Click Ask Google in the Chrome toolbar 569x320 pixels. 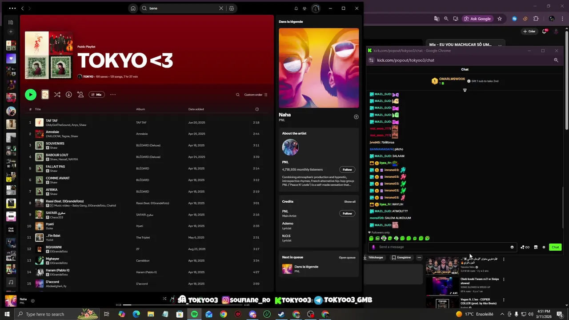click(x=478, y=19)
